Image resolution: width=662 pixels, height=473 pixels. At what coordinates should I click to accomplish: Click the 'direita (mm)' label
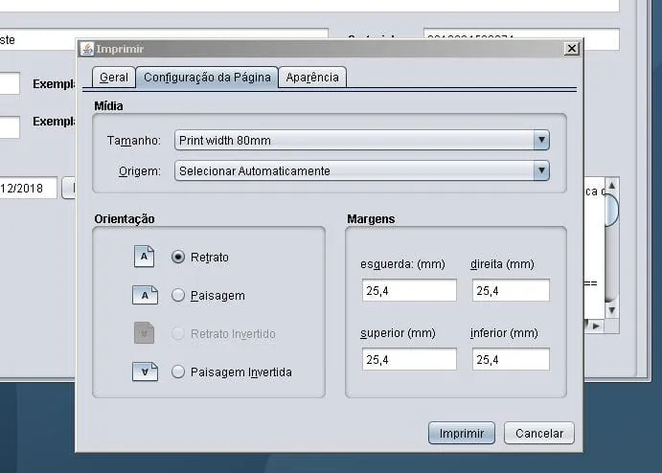(x=502, y=264)
